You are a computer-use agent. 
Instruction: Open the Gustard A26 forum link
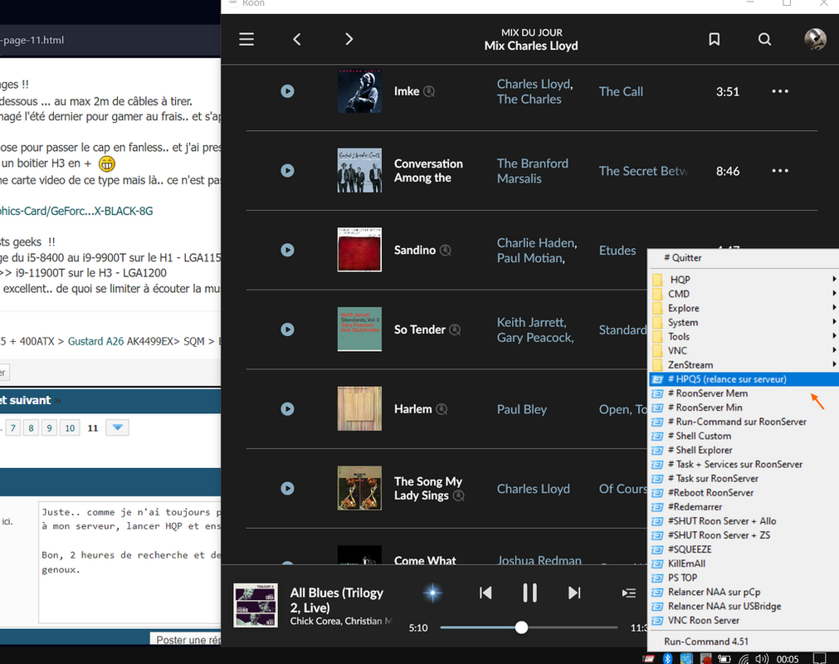coord(95,341)
